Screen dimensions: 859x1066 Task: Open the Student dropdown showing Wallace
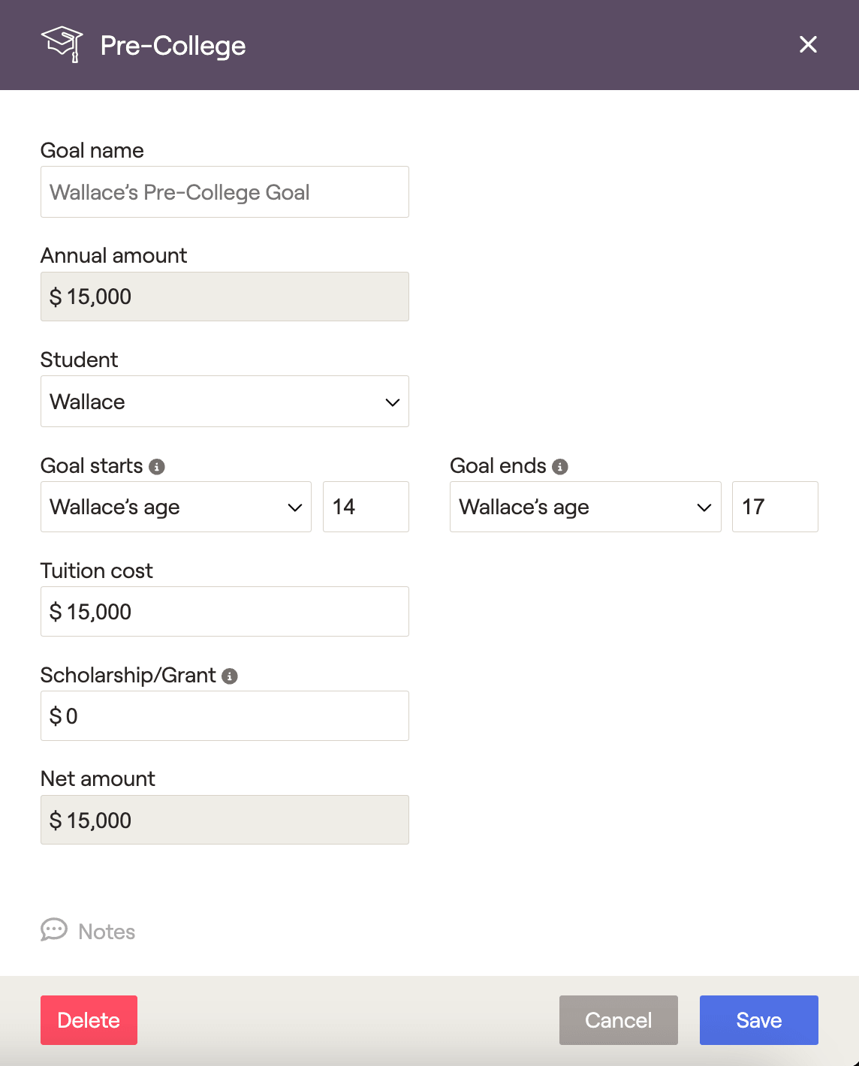point(225,402)
